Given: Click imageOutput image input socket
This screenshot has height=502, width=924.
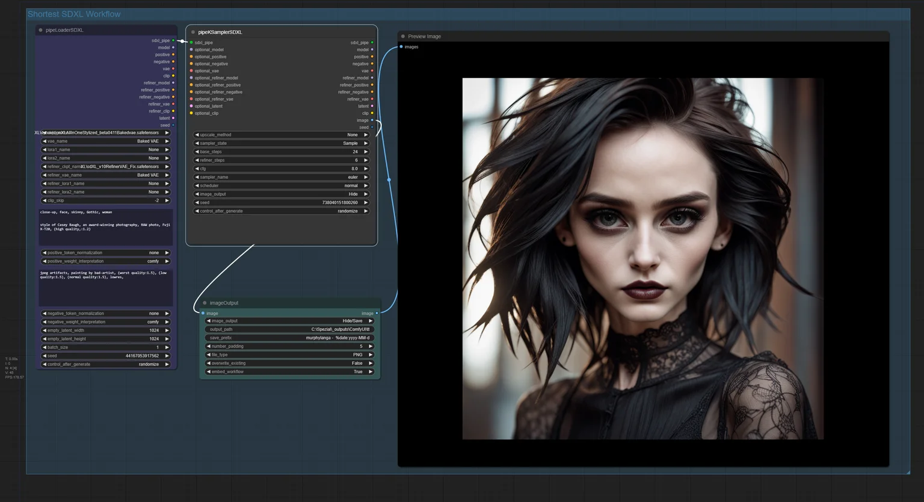Looking at the screenshot, I should [x=203, y=313].
